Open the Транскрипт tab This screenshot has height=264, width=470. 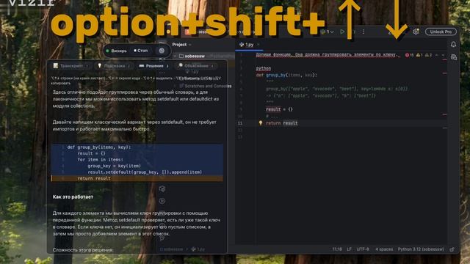(71, 66)
